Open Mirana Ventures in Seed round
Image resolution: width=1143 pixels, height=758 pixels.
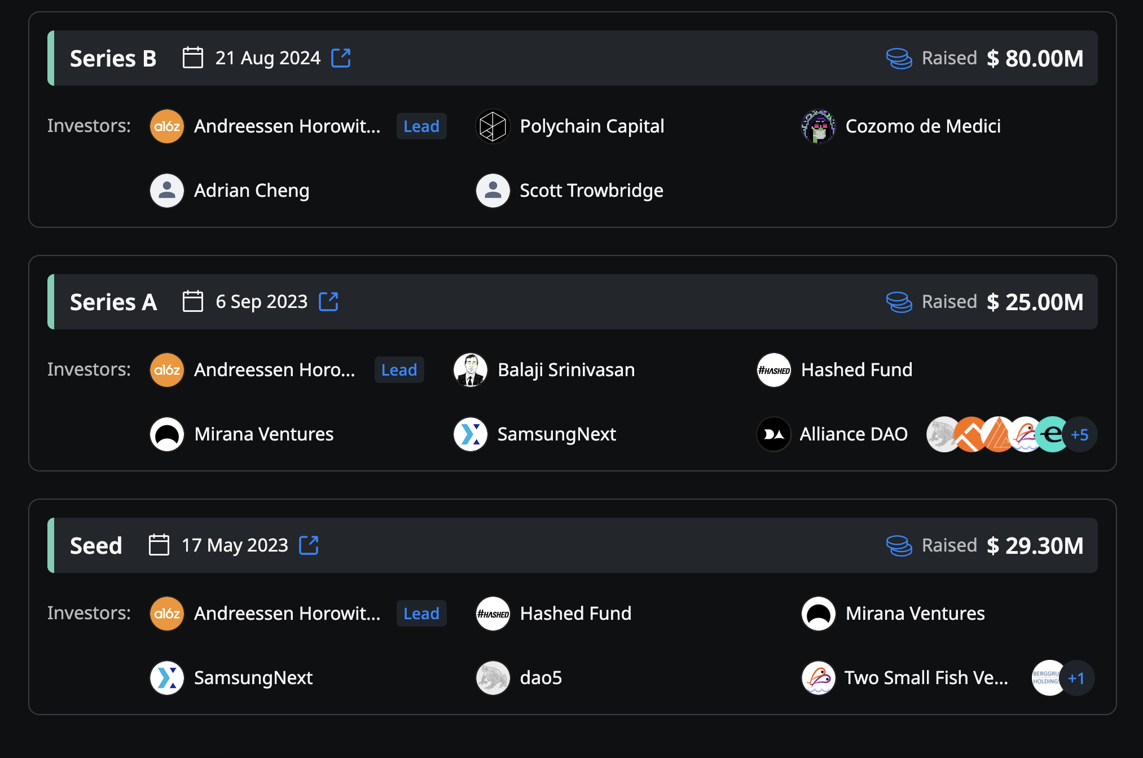tap(915, 614)
